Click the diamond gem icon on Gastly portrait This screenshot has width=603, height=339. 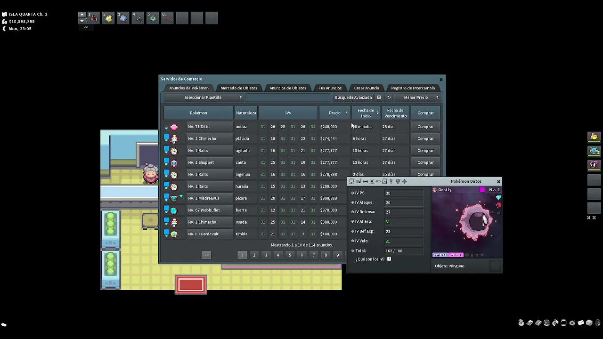tap(498, 198)
